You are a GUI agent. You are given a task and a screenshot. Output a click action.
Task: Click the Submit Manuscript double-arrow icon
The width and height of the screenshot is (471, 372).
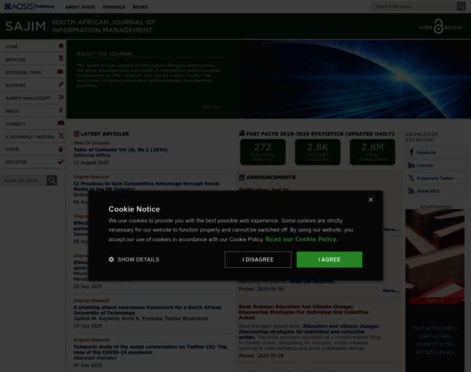pos(61,97)
